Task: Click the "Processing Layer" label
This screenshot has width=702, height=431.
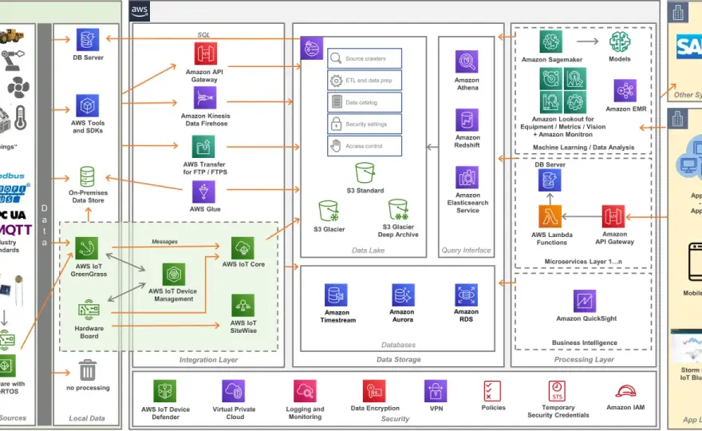Action: tap(584, 359)
